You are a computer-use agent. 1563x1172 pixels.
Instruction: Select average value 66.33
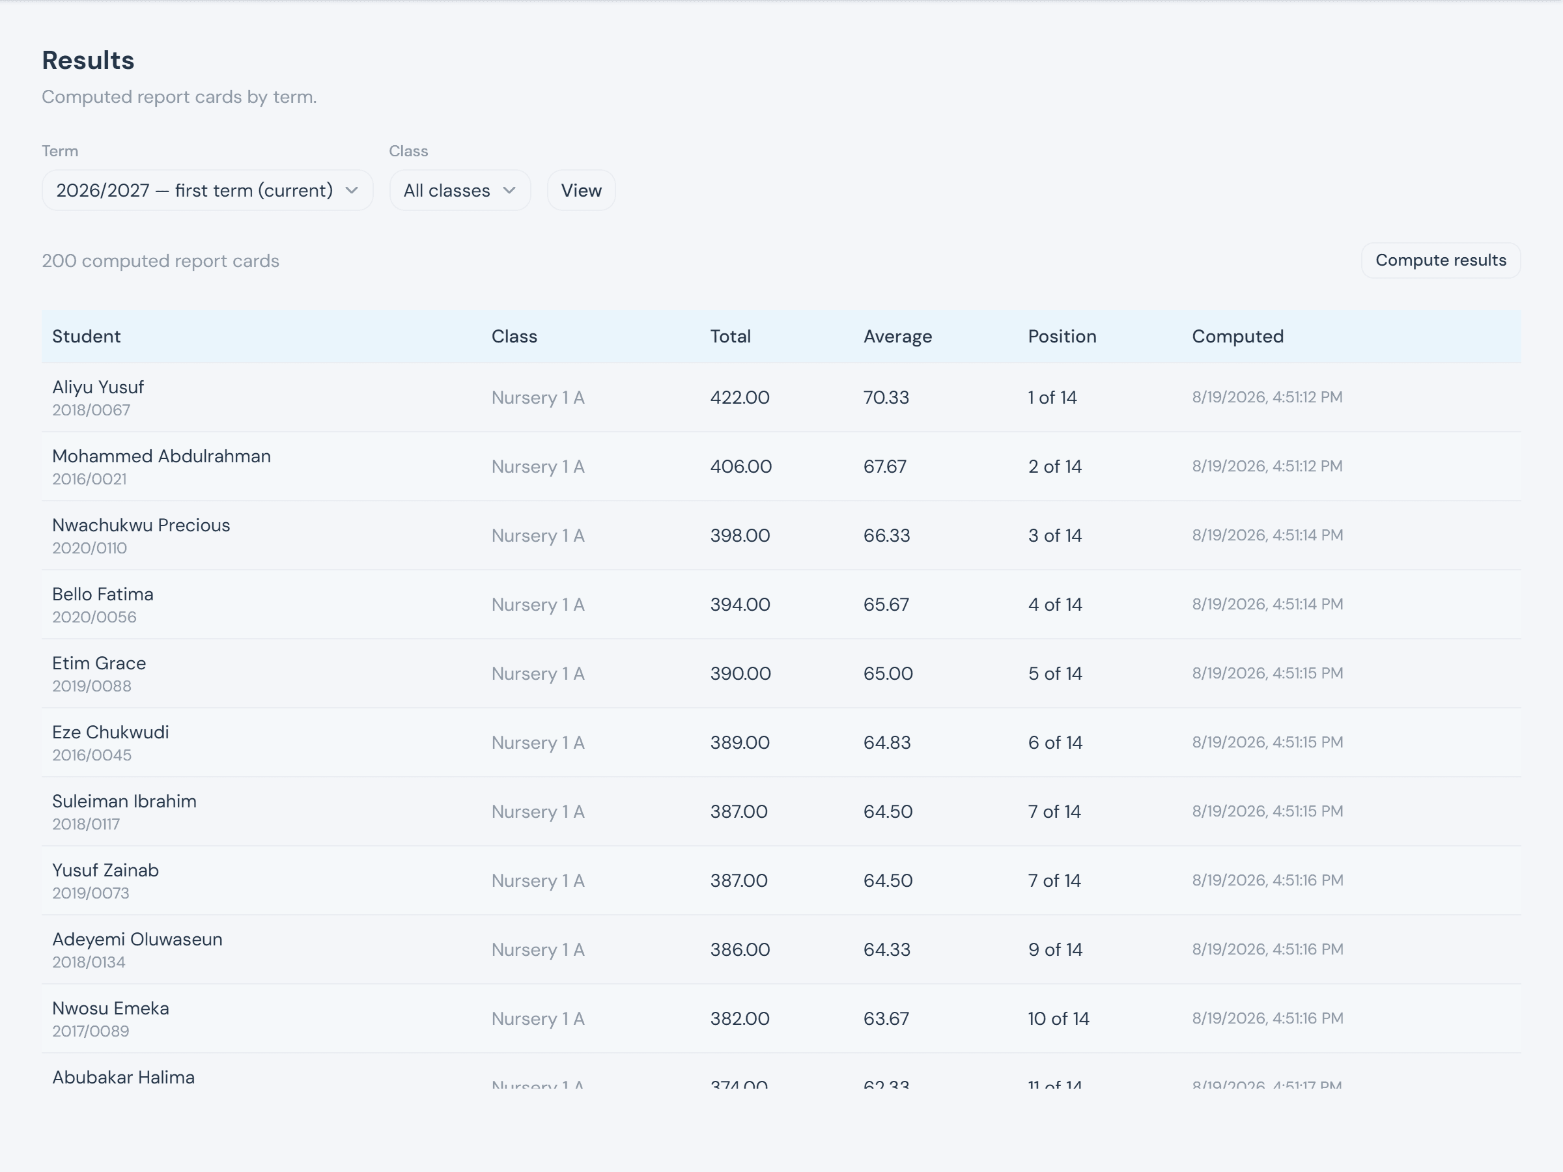pos(887,535)
